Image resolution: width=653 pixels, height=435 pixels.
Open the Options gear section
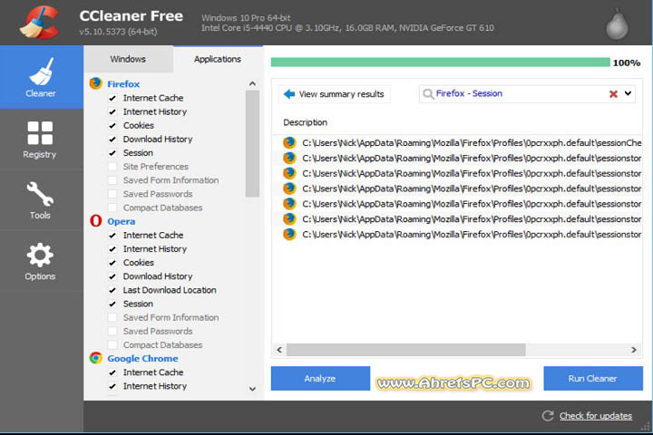tap(41, 261)
